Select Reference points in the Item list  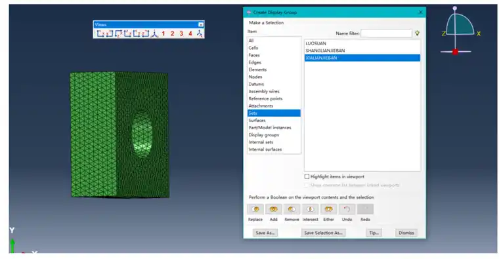274,98
